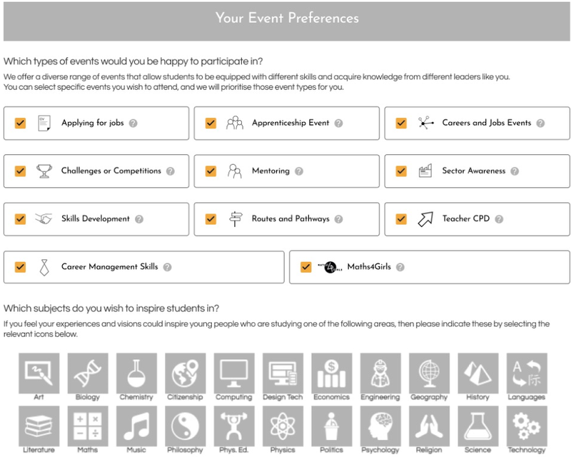Toggle the Maths4Girls checkbox
Image resolution: width=571 pixels, height=457 pixels.
306,267
